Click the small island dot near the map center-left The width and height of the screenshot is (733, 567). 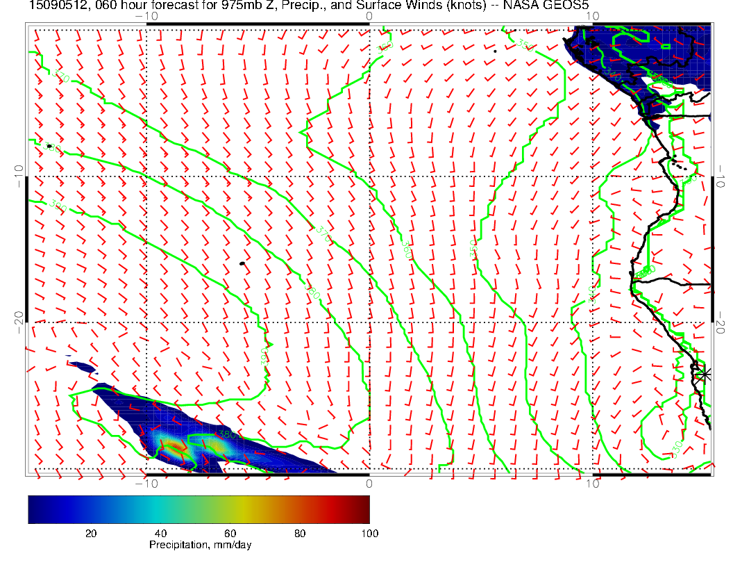click(242, 263)
